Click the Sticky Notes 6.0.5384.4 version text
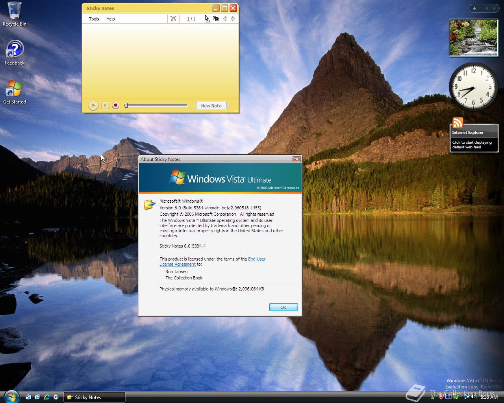 (182, 246)
